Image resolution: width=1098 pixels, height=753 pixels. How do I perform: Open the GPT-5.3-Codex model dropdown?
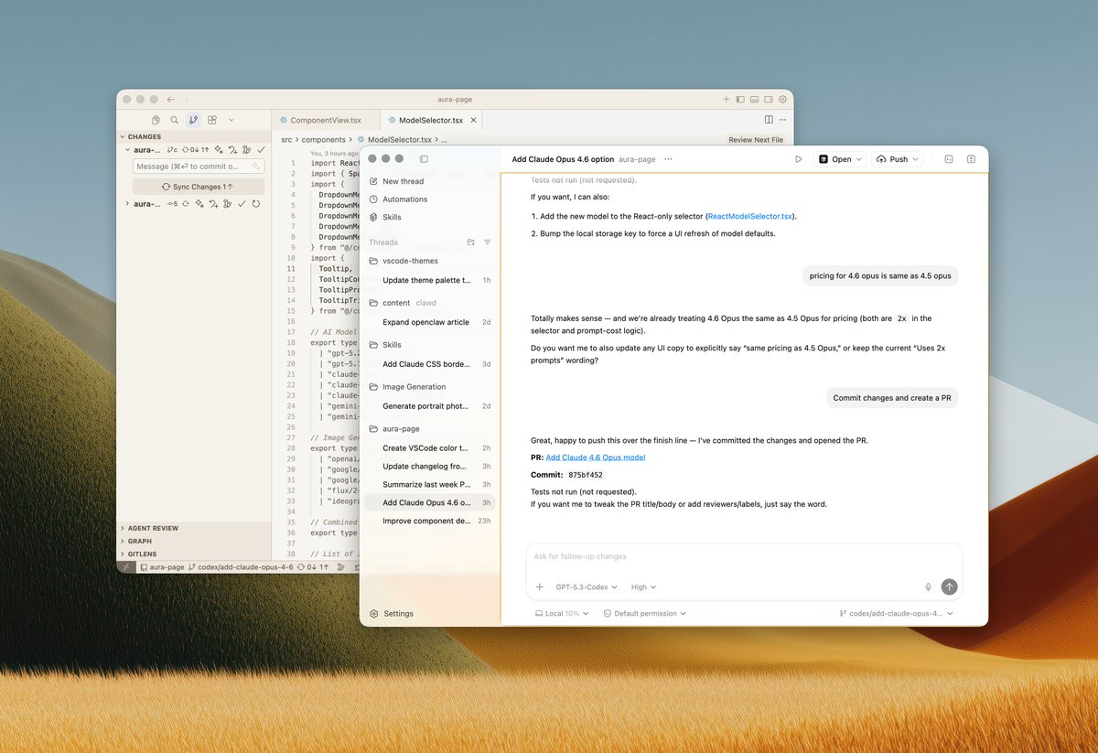[x=587, y=587]
